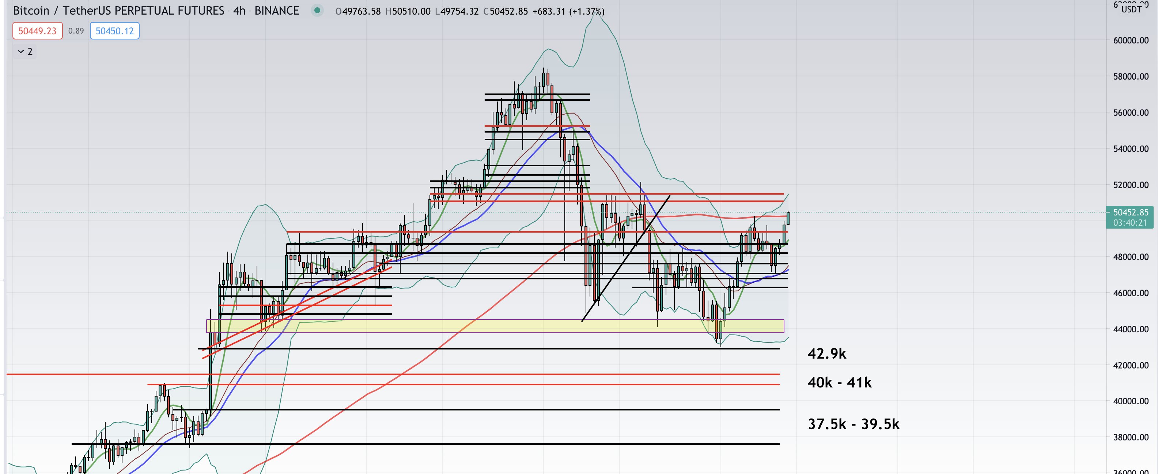Image resolution: width=1158 pixels, height=474 pixels.
Task: Select the yellow highlighted support zone rectangle
Action: (495, 326)
